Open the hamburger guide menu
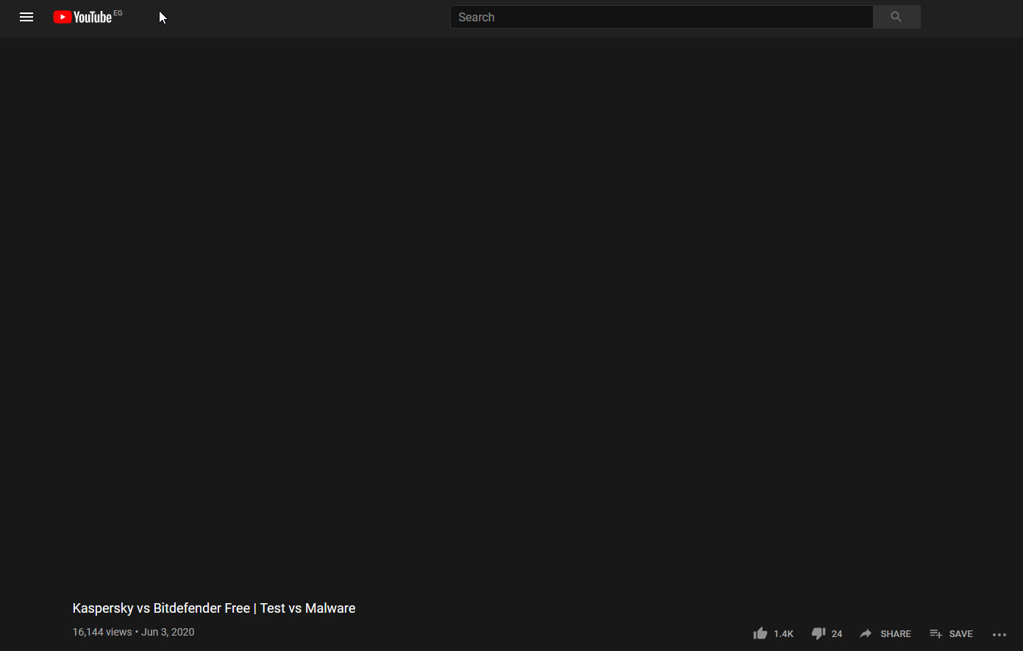 click(26, 17)
